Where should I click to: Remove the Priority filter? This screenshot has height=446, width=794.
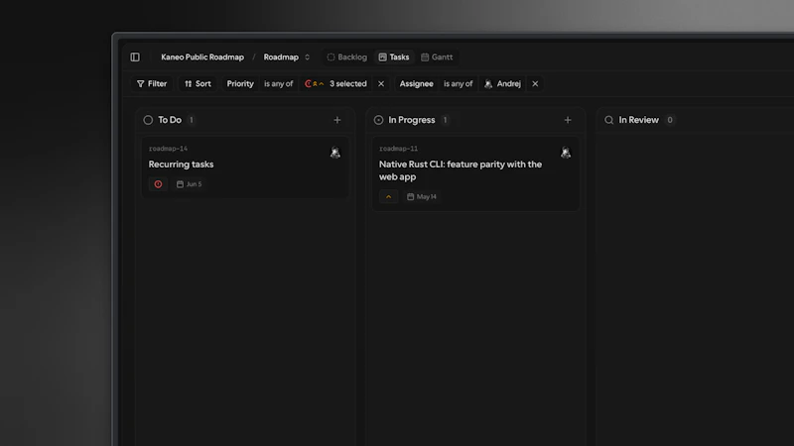(381, 84)
